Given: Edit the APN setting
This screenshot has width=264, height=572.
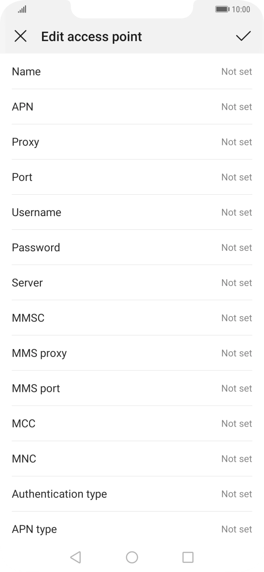Looking at the screenshot, I should [x=132, y=107].
